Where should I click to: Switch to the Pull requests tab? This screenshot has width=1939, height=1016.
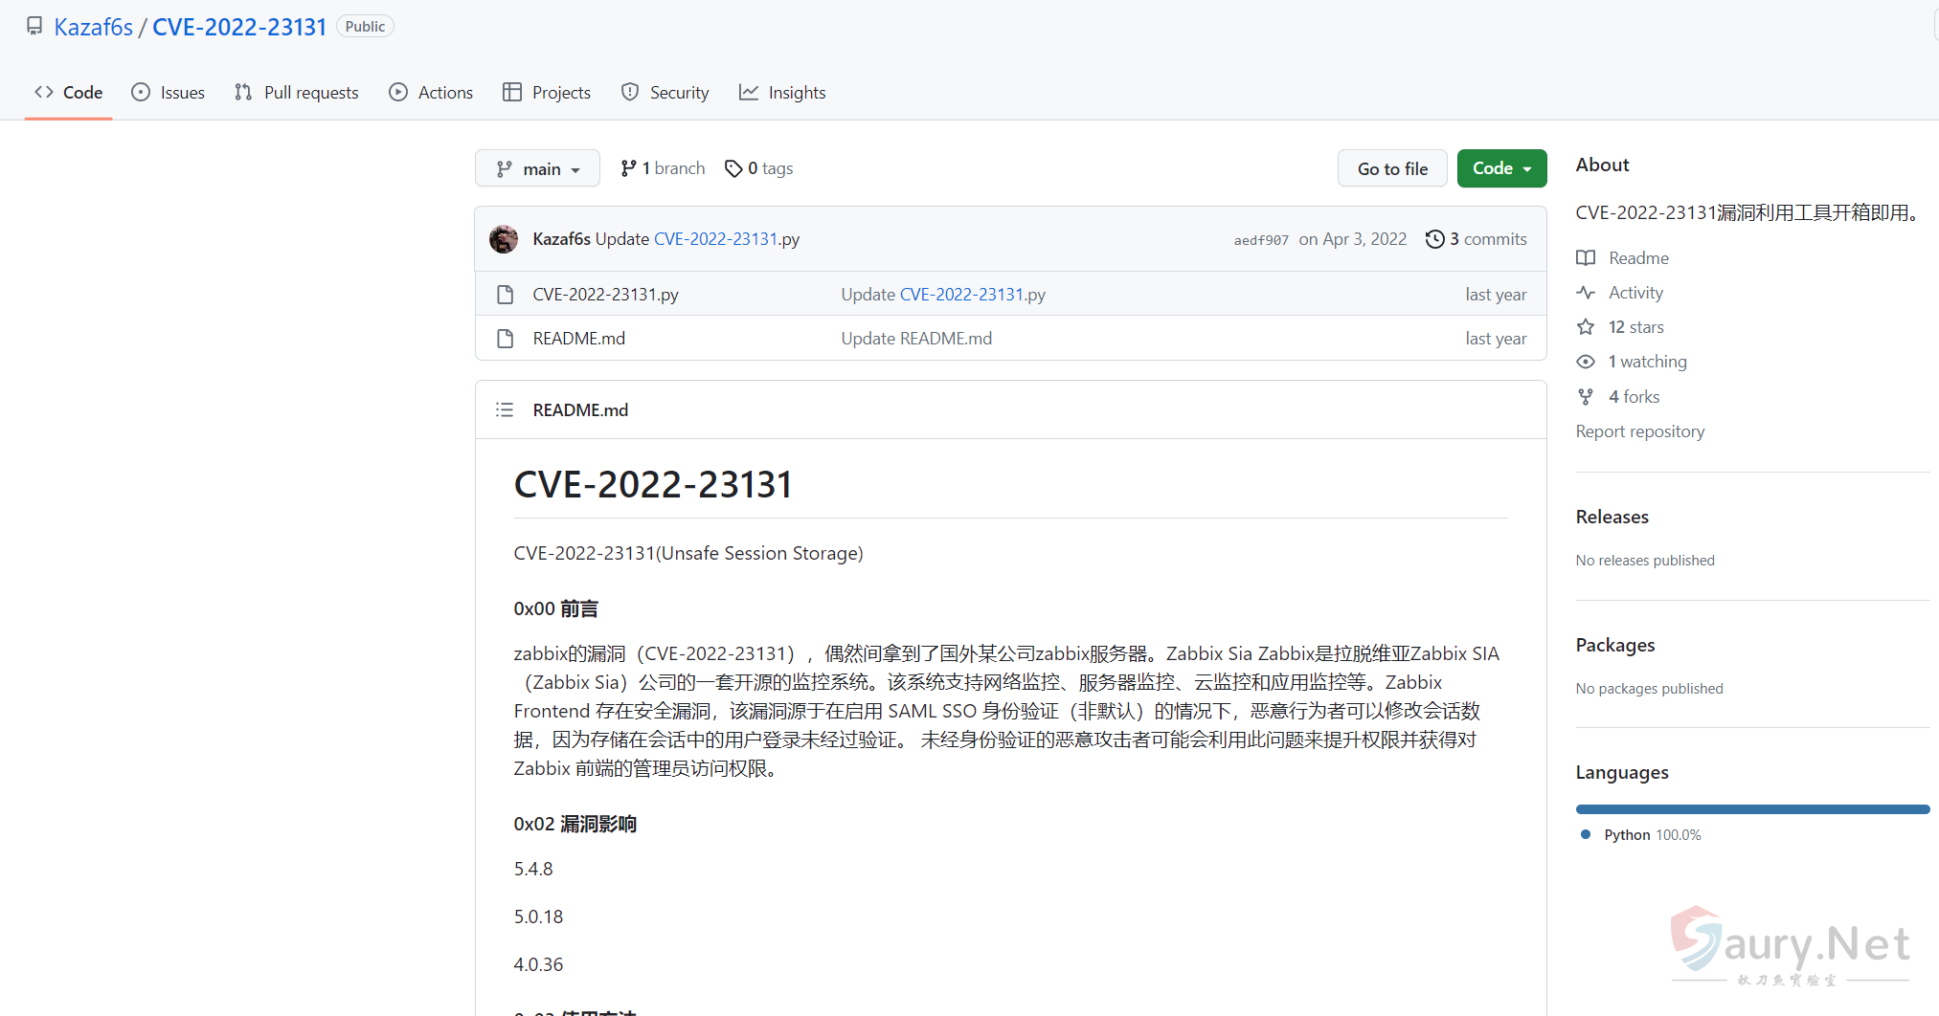[x=297, y=93]
